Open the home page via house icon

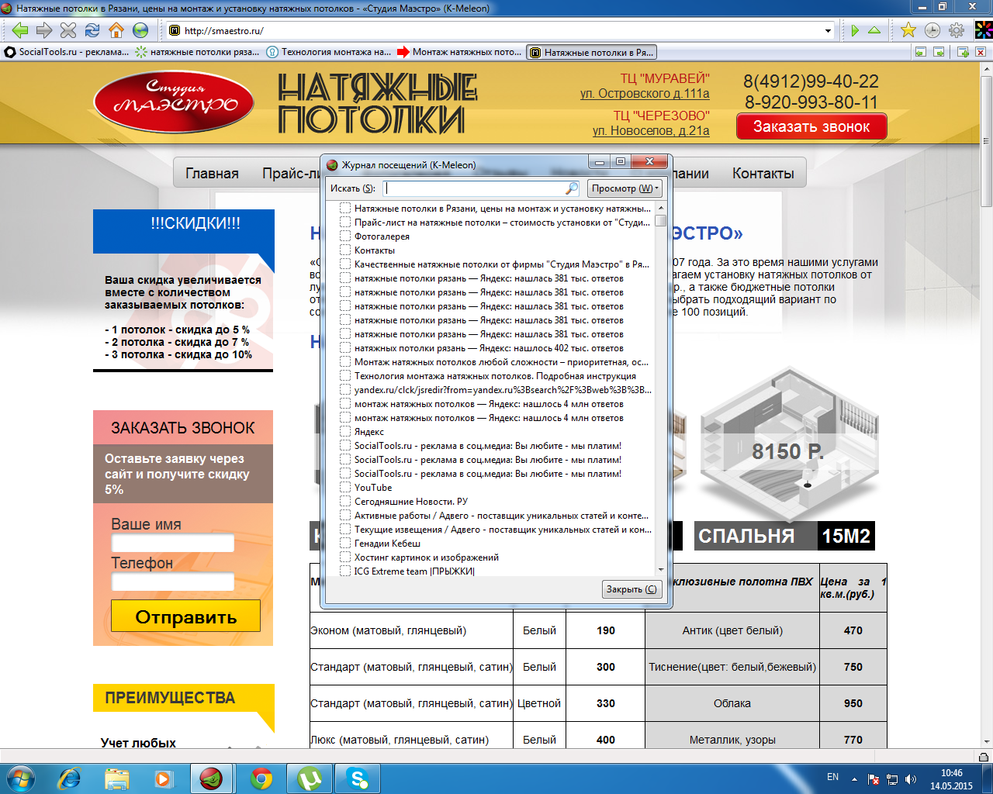[116, 30]
